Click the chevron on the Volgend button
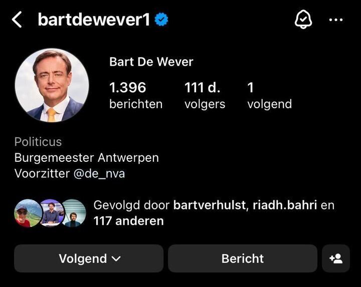Screen dimensions: 361x287 [x=116, y=259]
